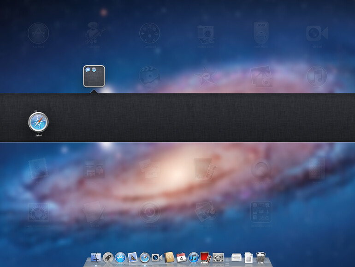The height and width of the screenshot is (267, 355).
Task: Click the dimmed iTunes music-note icon in Launchpad
Action: pos(317,77)
